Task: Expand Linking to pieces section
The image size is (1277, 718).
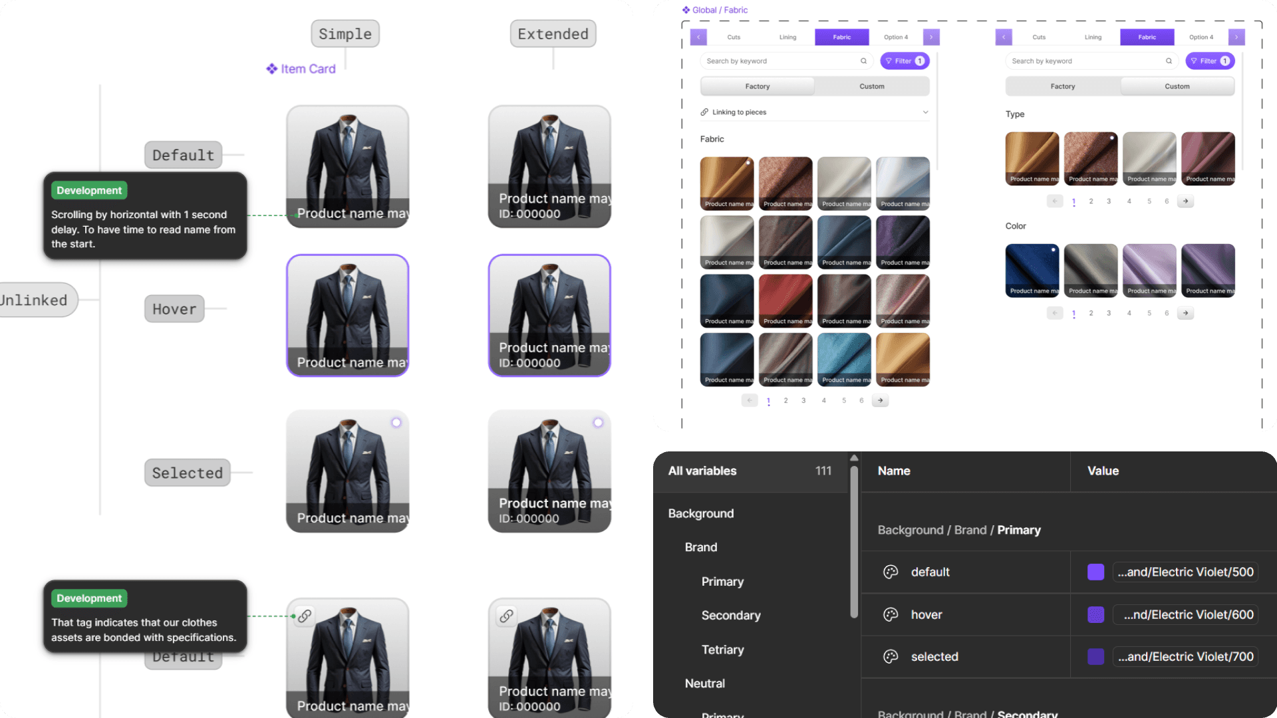Action: [x=925, y=112]
